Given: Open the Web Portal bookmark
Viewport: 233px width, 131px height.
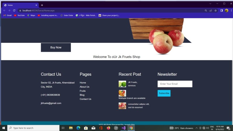Looking at the screenshot, I should [x=86, y=15].
